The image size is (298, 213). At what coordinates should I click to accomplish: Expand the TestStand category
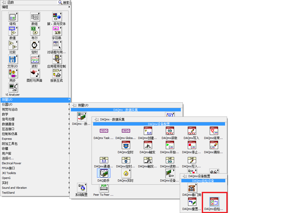36,193
